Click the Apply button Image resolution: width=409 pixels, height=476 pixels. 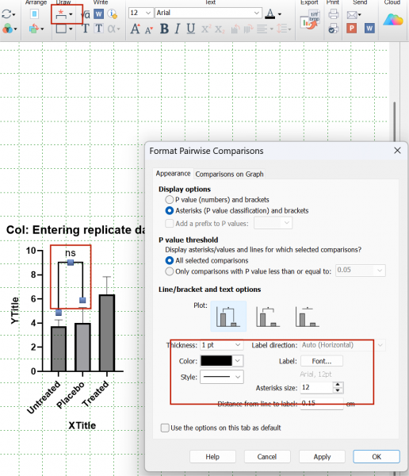(x=322, y=457)
